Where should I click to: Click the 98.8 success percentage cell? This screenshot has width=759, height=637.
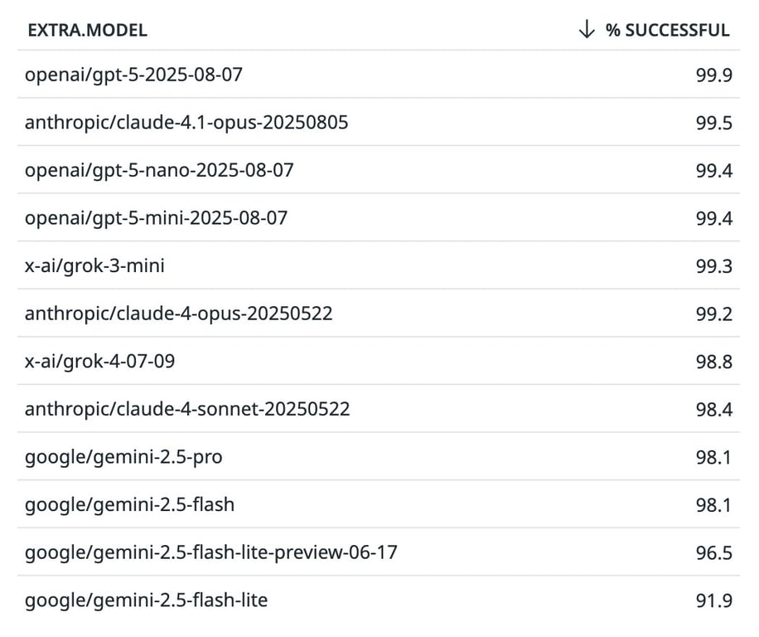coord(713,362)
